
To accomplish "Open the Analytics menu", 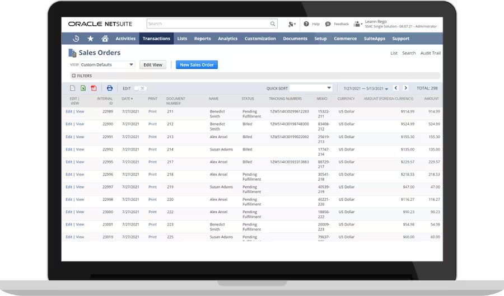I will (227, 39).
